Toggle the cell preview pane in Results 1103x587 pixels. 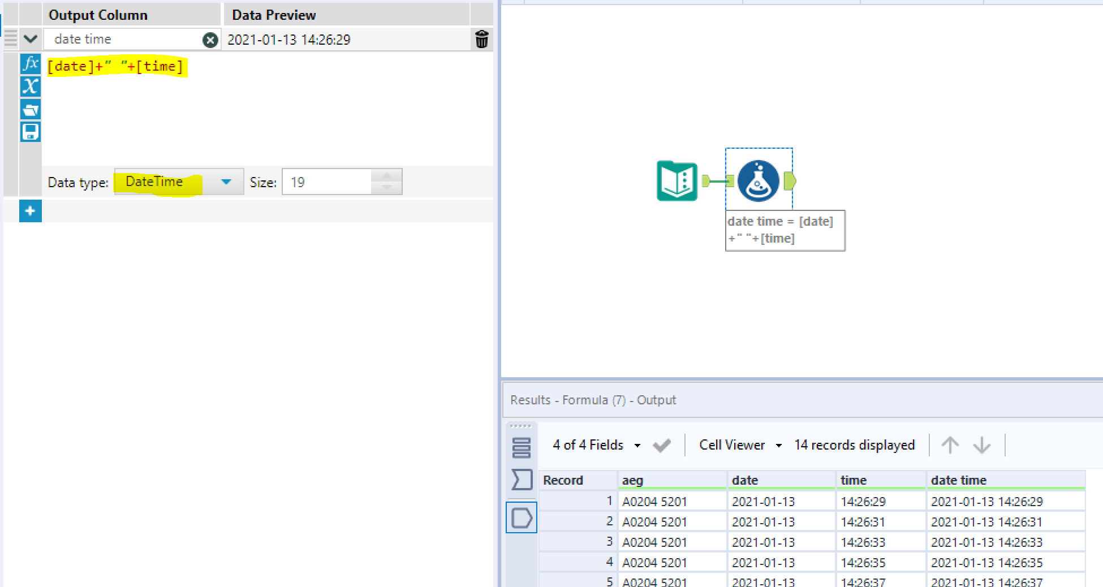521,517
